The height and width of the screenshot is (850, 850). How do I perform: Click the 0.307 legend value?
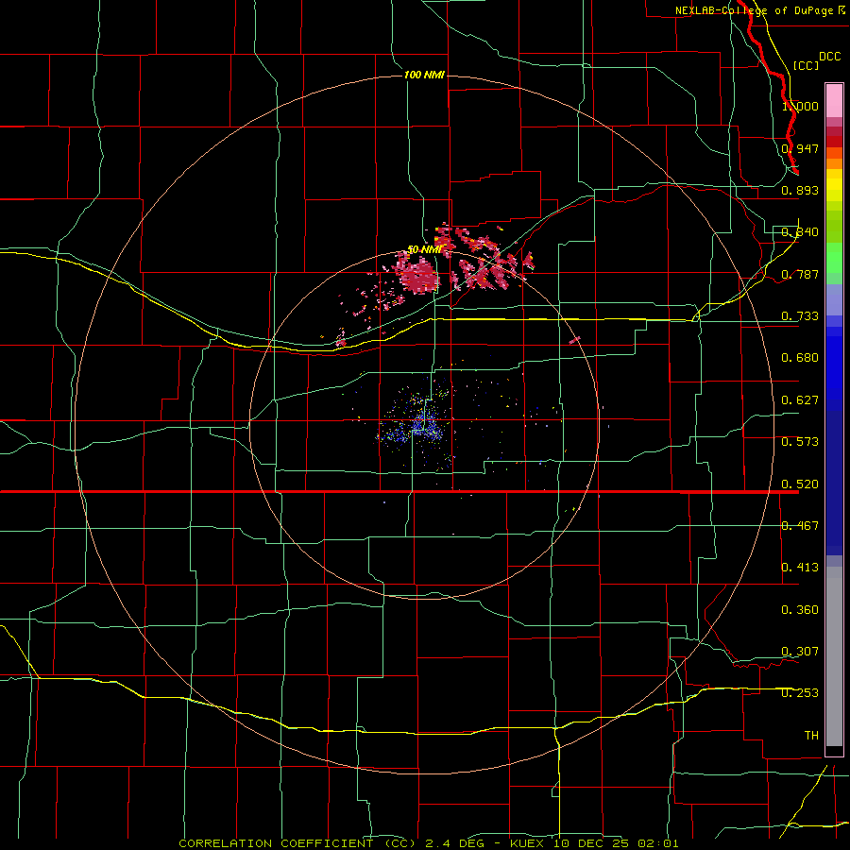(800, 652)
